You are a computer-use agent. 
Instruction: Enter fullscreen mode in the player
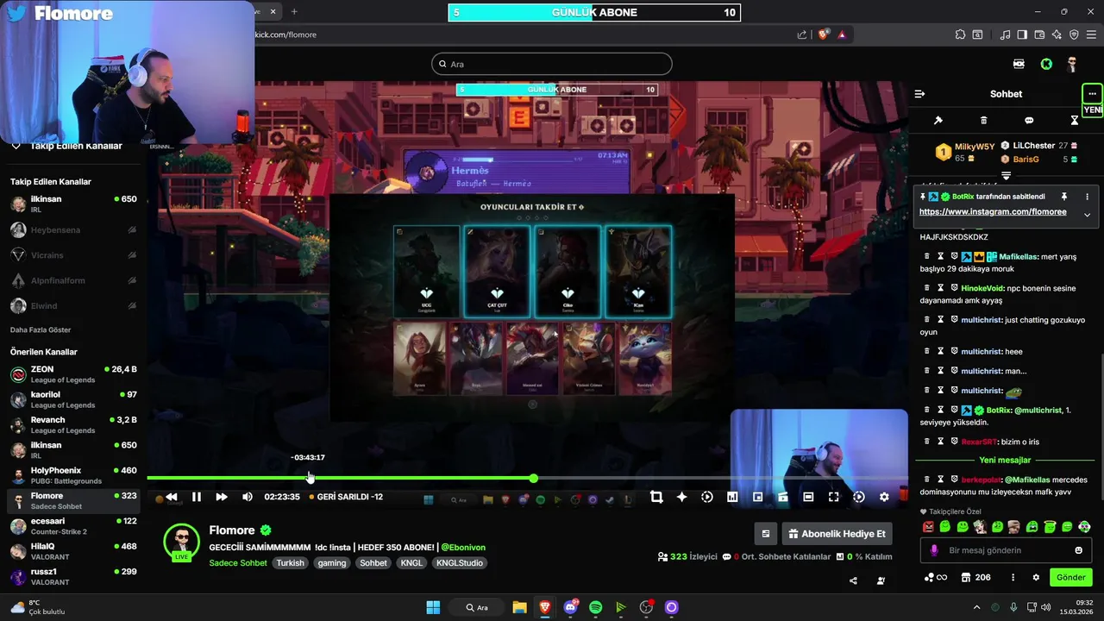pyautogui.click(x=833, y=497)
